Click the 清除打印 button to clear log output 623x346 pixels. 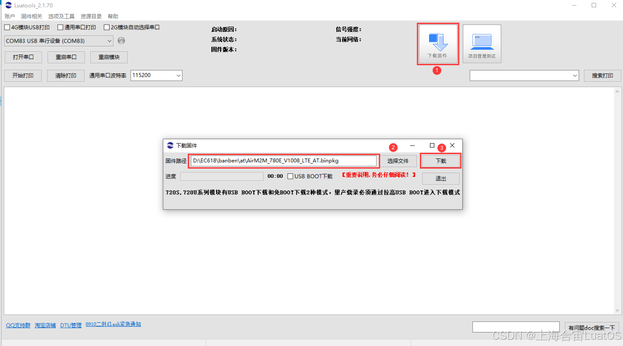coord(66,75)
